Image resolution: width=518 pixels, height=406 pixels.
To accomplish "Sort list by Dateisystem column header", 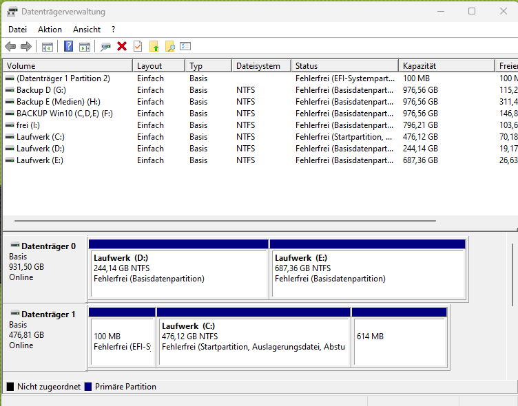I will pyautogui.click(x=258, y=66).
